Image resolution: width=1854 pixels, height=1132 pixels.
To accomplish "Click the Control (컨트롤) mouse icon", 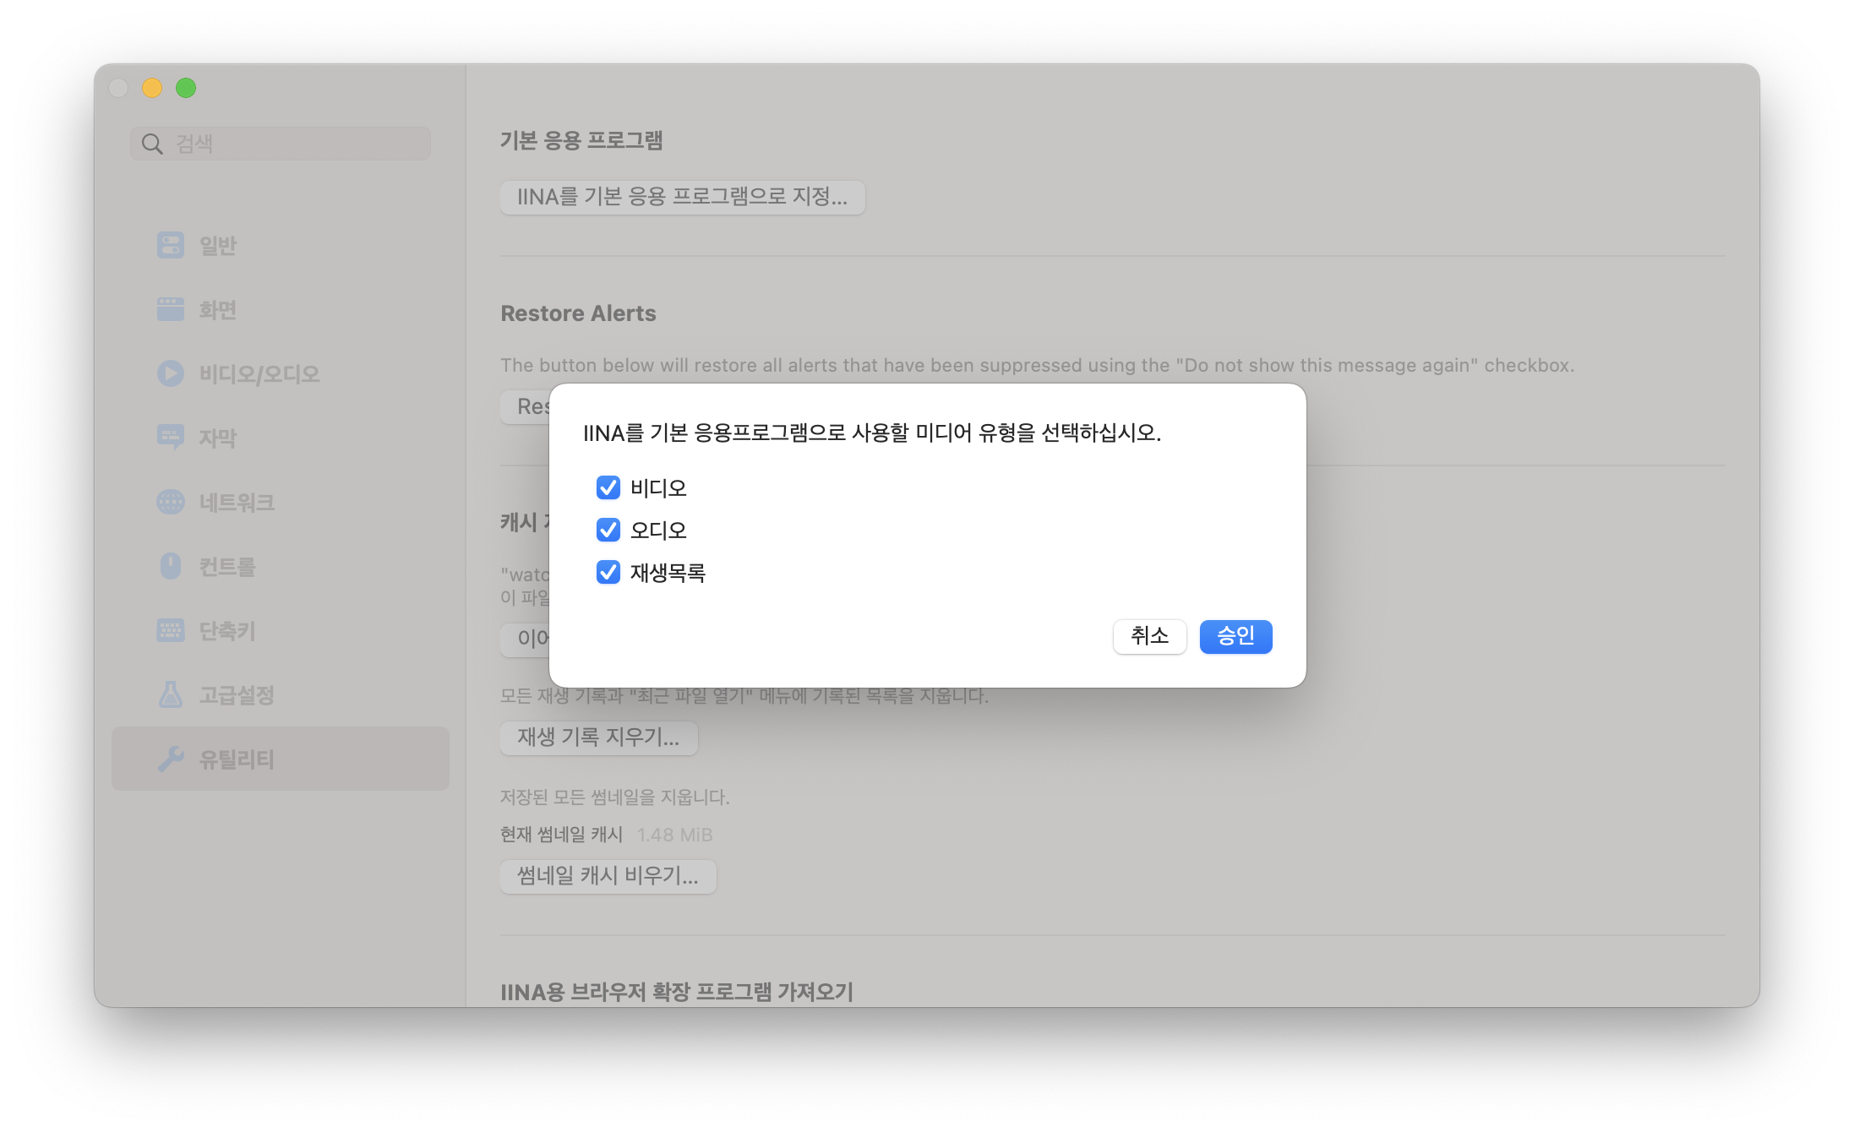I will tap(171, 566).
